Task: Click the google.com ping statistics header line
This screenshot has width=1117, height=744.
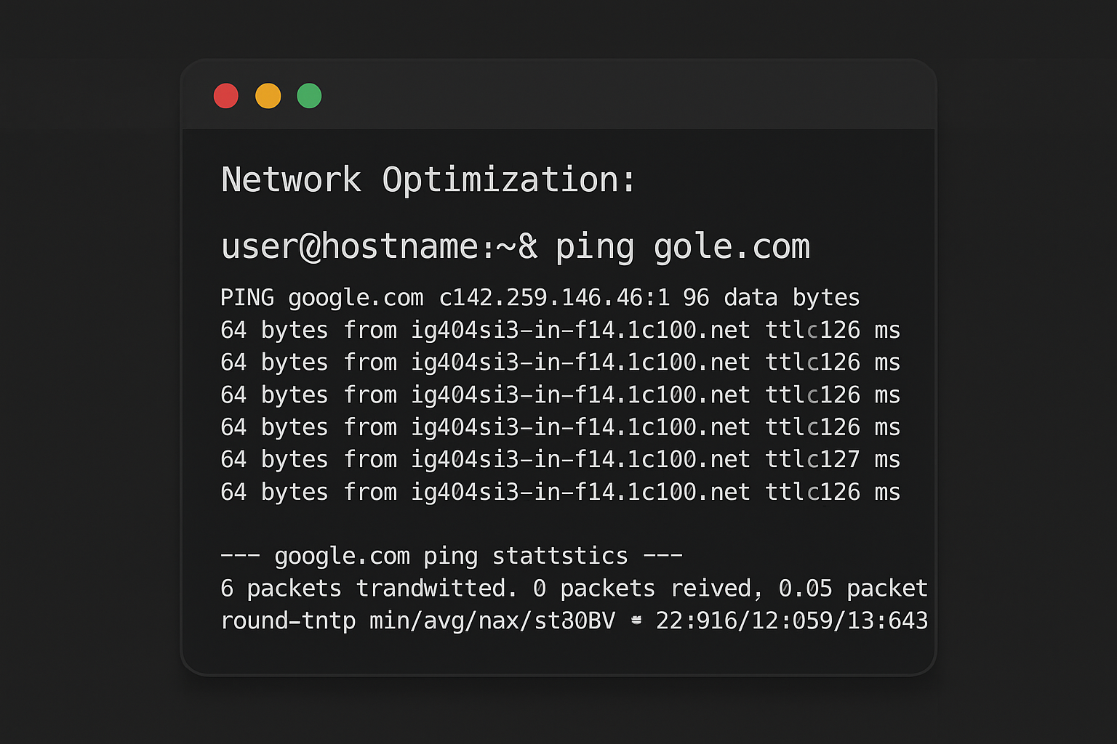Action: pos(451,557)
